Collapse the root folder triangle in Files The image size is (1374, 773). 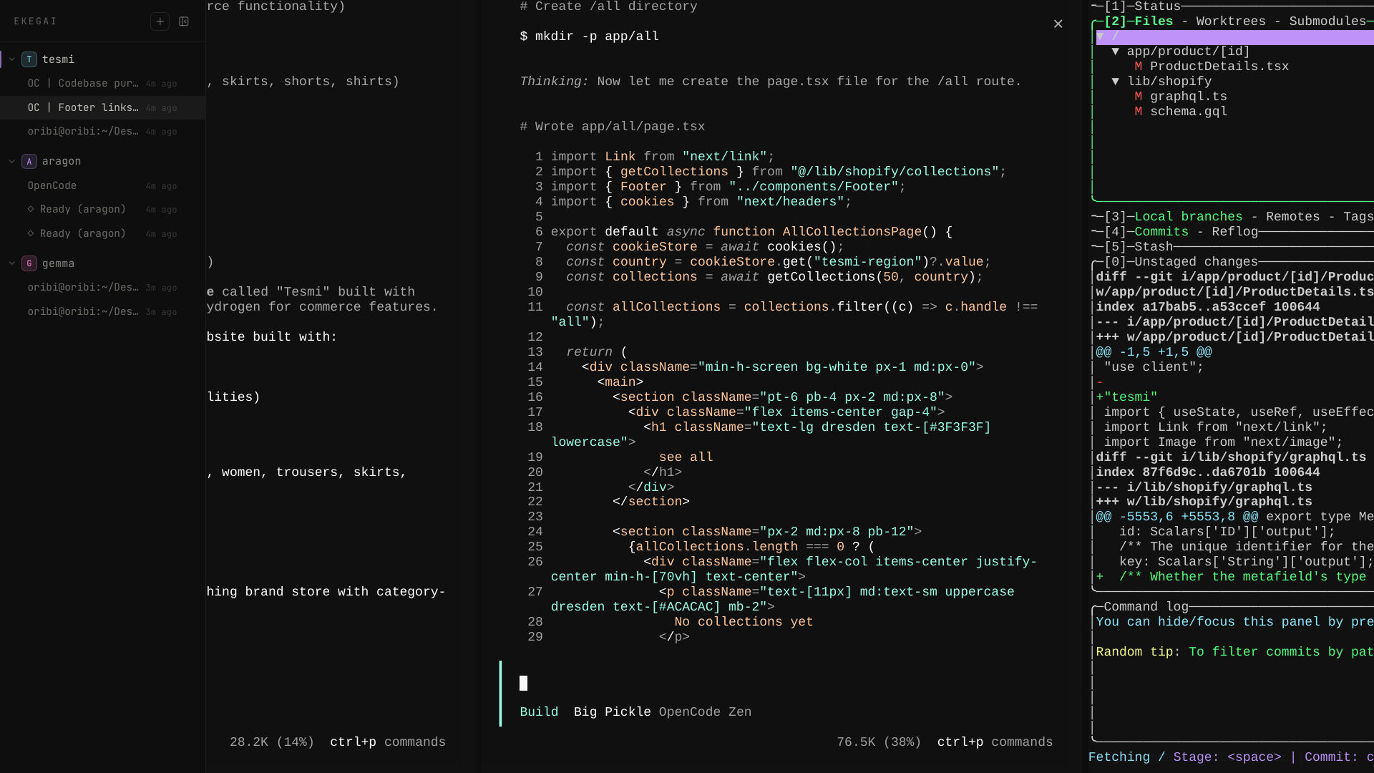pyautogui.click(x=1101, y=37)
